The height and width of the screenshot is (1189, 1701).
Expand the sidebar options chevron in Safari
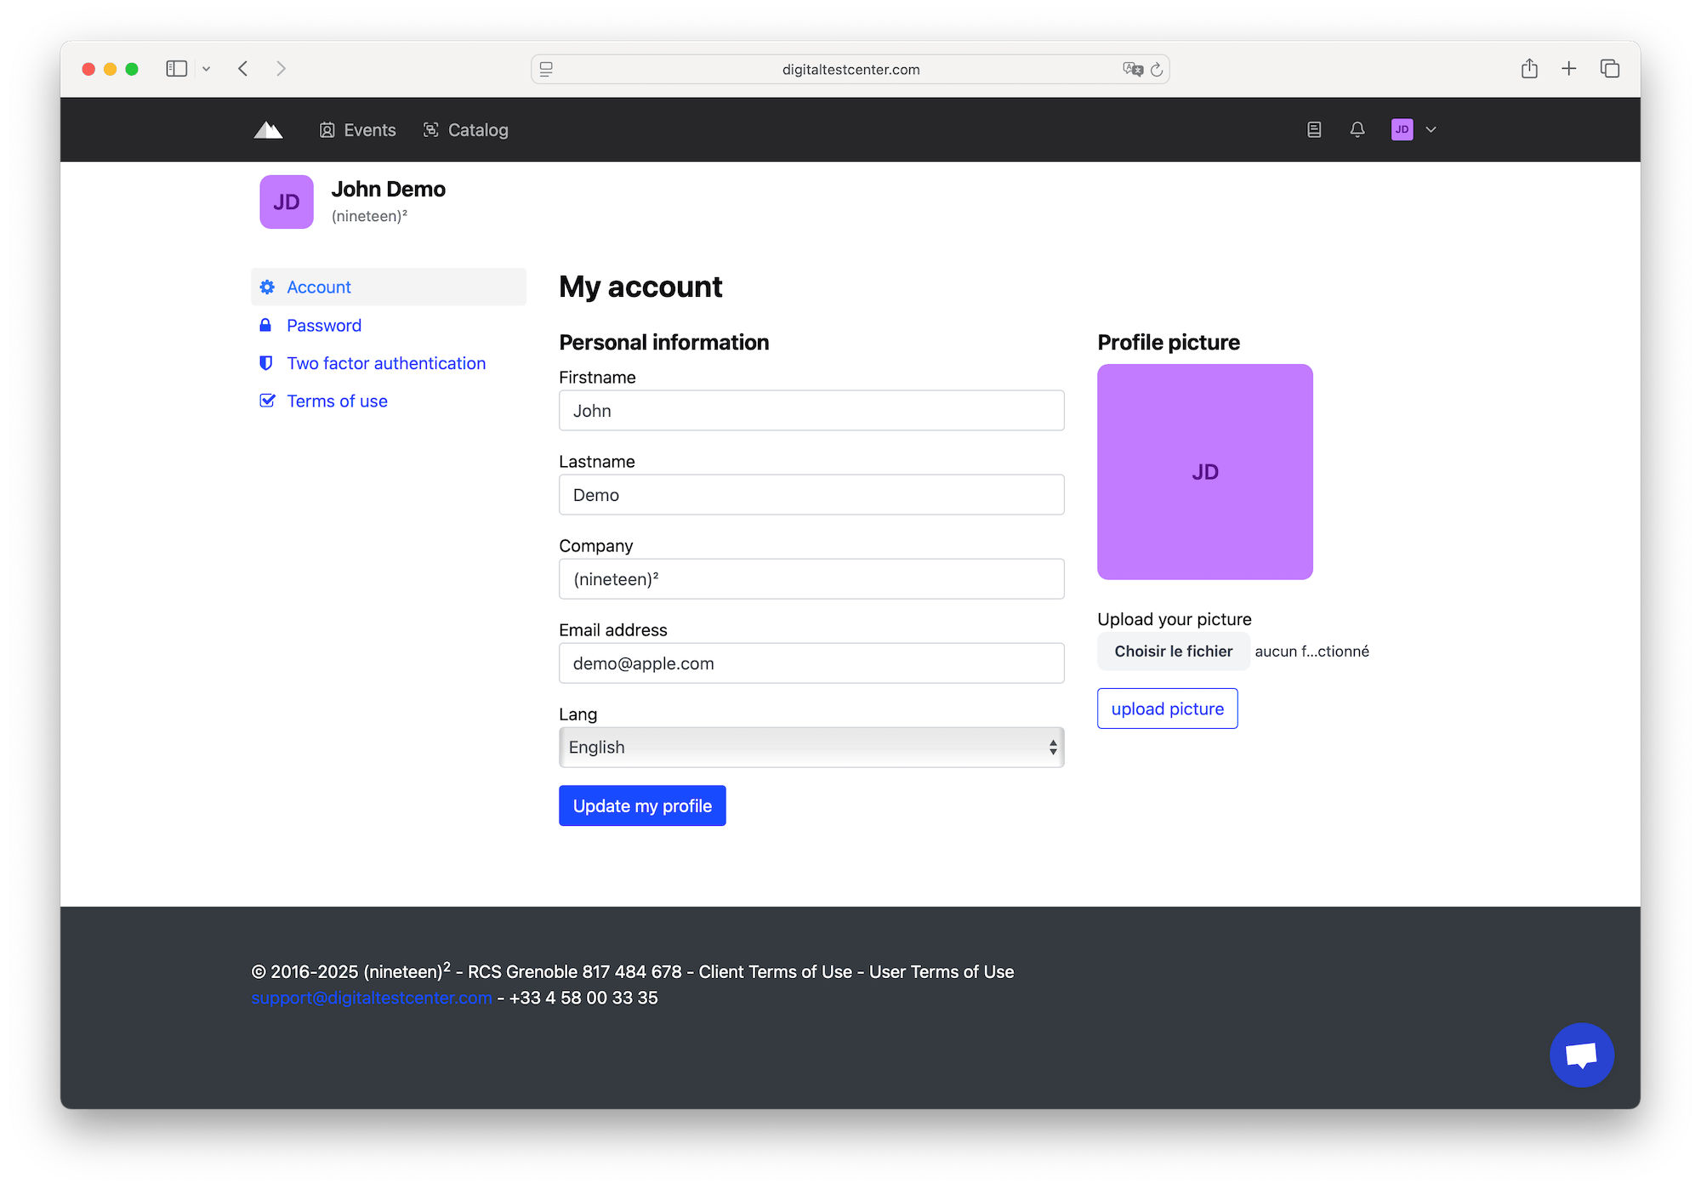point(206,69)
